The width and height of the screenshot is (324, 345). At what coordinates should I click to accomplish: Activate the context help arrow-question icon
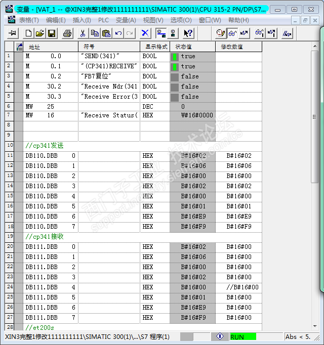point(188,33)
